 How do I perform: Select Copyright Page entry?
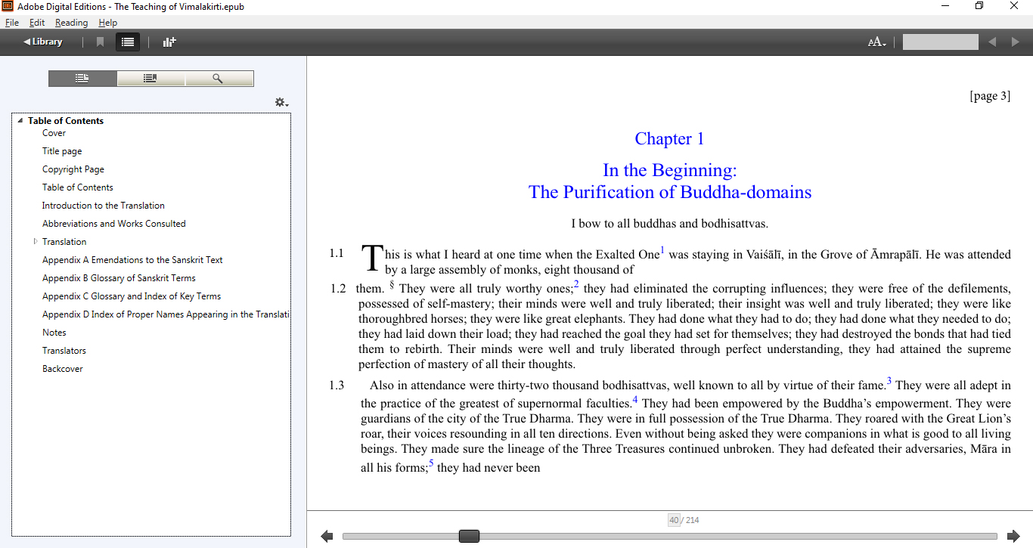pyautogui.click(x=73, y=169)
